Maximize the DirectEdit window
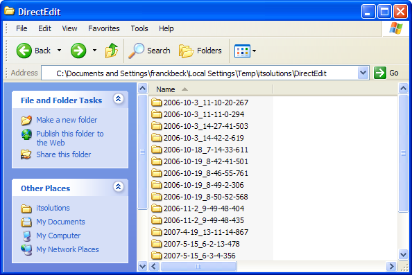The width and height of the screenshot is (412, 275). point(384,12)
